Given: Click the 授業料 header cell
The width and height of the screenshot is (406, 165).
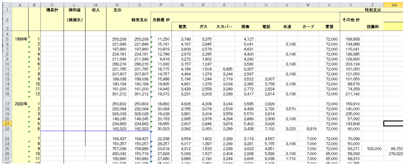Looking at the screenshot, I should tap(372, 27).
